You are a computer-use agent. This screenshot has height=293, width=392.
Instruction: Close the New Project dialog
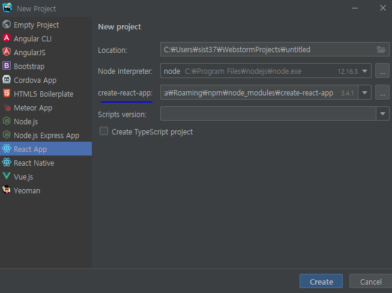pyautogui.click(x=383, y=8)
